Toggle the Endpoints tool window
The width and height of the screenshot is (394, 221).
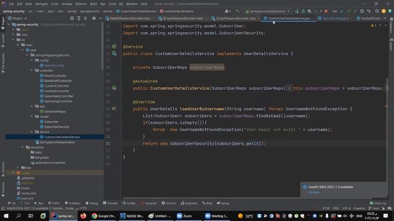point(189,203)
